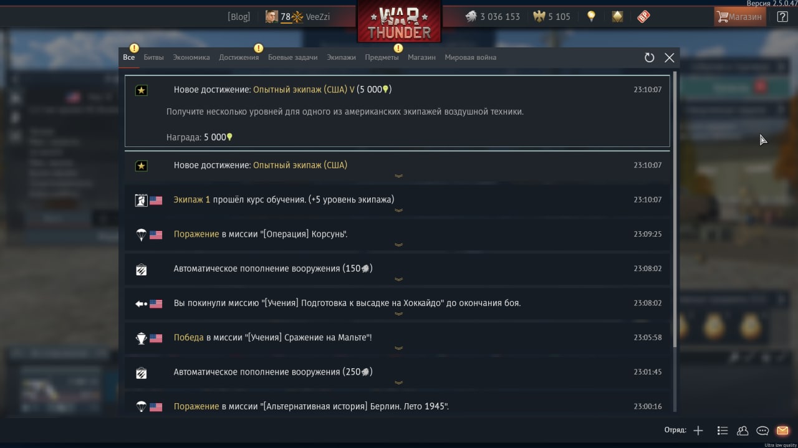Screen dimensions: 798x448
Task: Add a squad member with the plus icon
Action: (698, 431)
